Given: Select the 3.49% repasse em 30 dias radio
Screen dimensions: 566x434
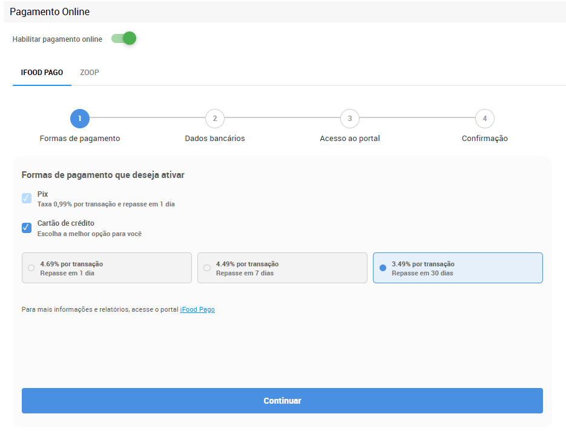Looking at the screenshot, I should (383, 268).
